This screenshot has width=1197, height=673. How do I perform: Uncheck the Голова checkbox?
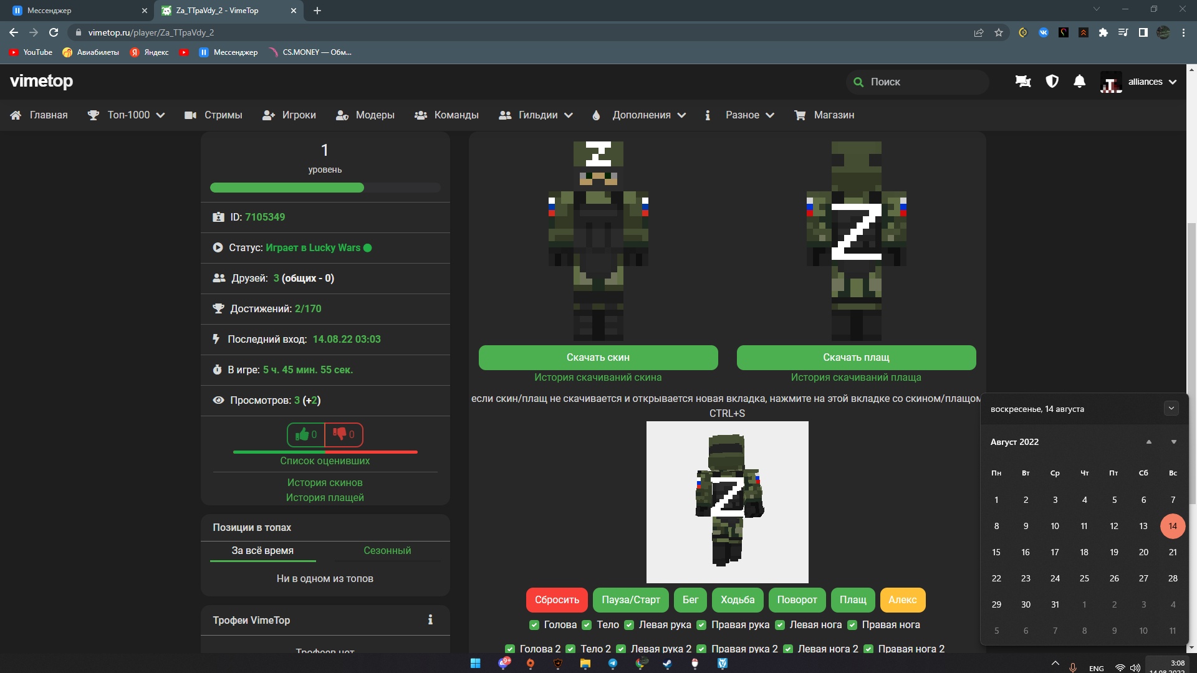(534, 625)
